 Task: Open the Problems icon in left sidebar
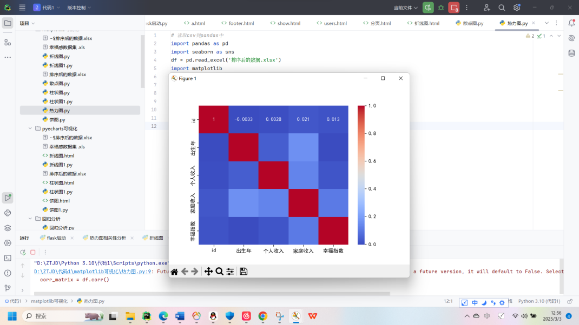click(8, 273)
